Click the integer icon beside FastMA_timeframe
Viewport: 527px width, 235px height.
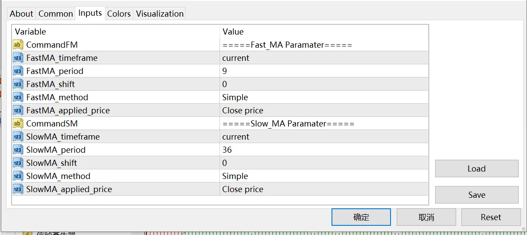pos(18,58)
